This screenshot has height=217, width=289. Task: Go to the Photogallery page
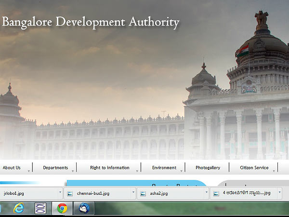208,168
